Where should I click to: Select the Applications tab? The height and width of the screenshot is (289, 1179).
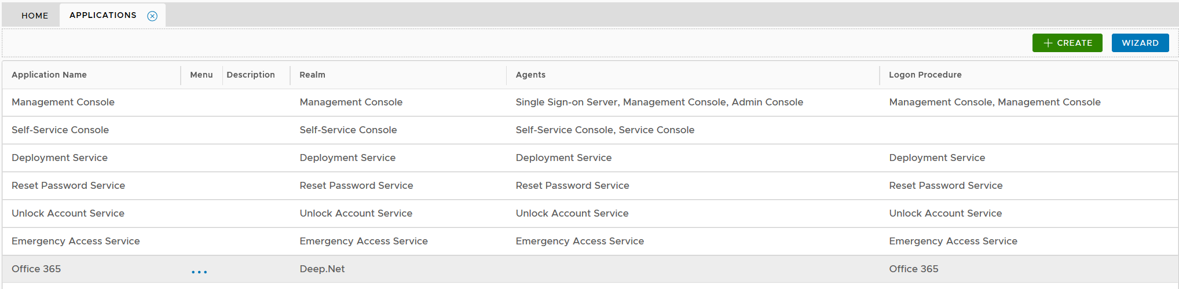pos(103,15)
